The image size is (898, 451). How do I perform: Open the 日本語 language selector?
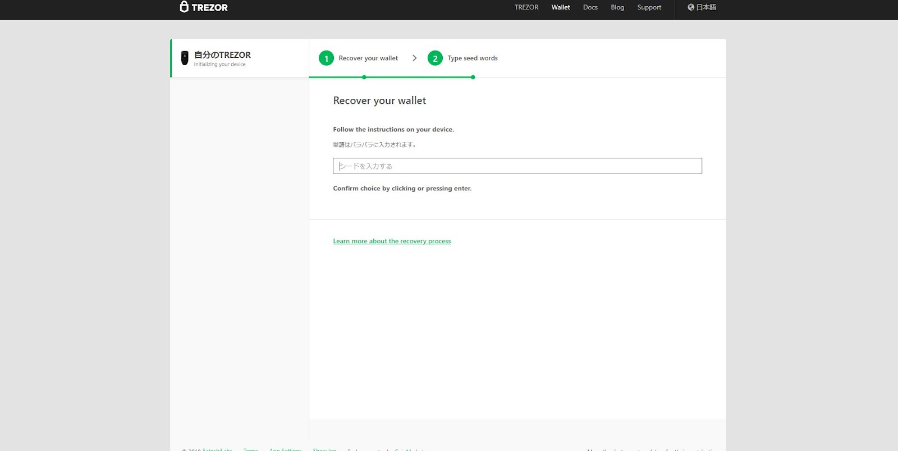click(702, 7)
